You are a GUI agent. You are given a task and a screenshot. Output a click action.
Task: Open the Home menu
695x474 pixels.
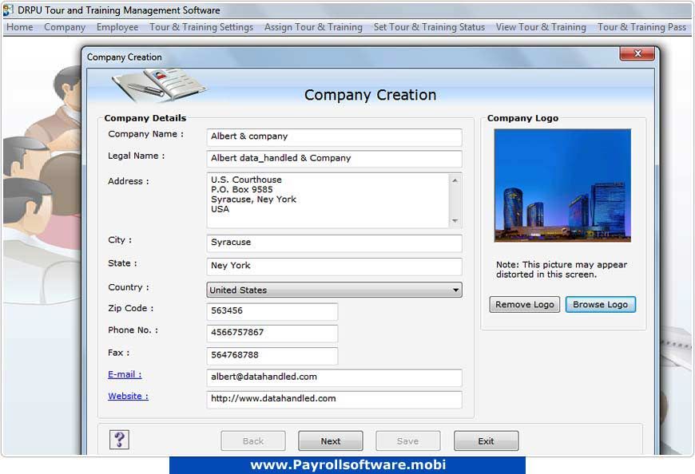coord(19,27)
